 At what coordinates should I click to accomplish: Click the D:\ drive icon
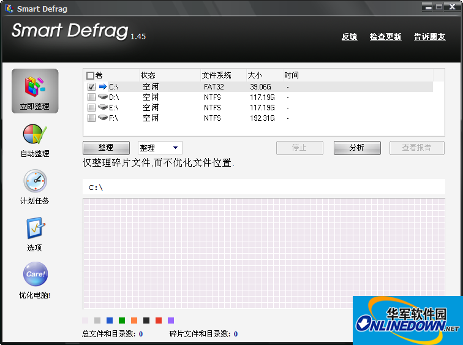point(103,97)
